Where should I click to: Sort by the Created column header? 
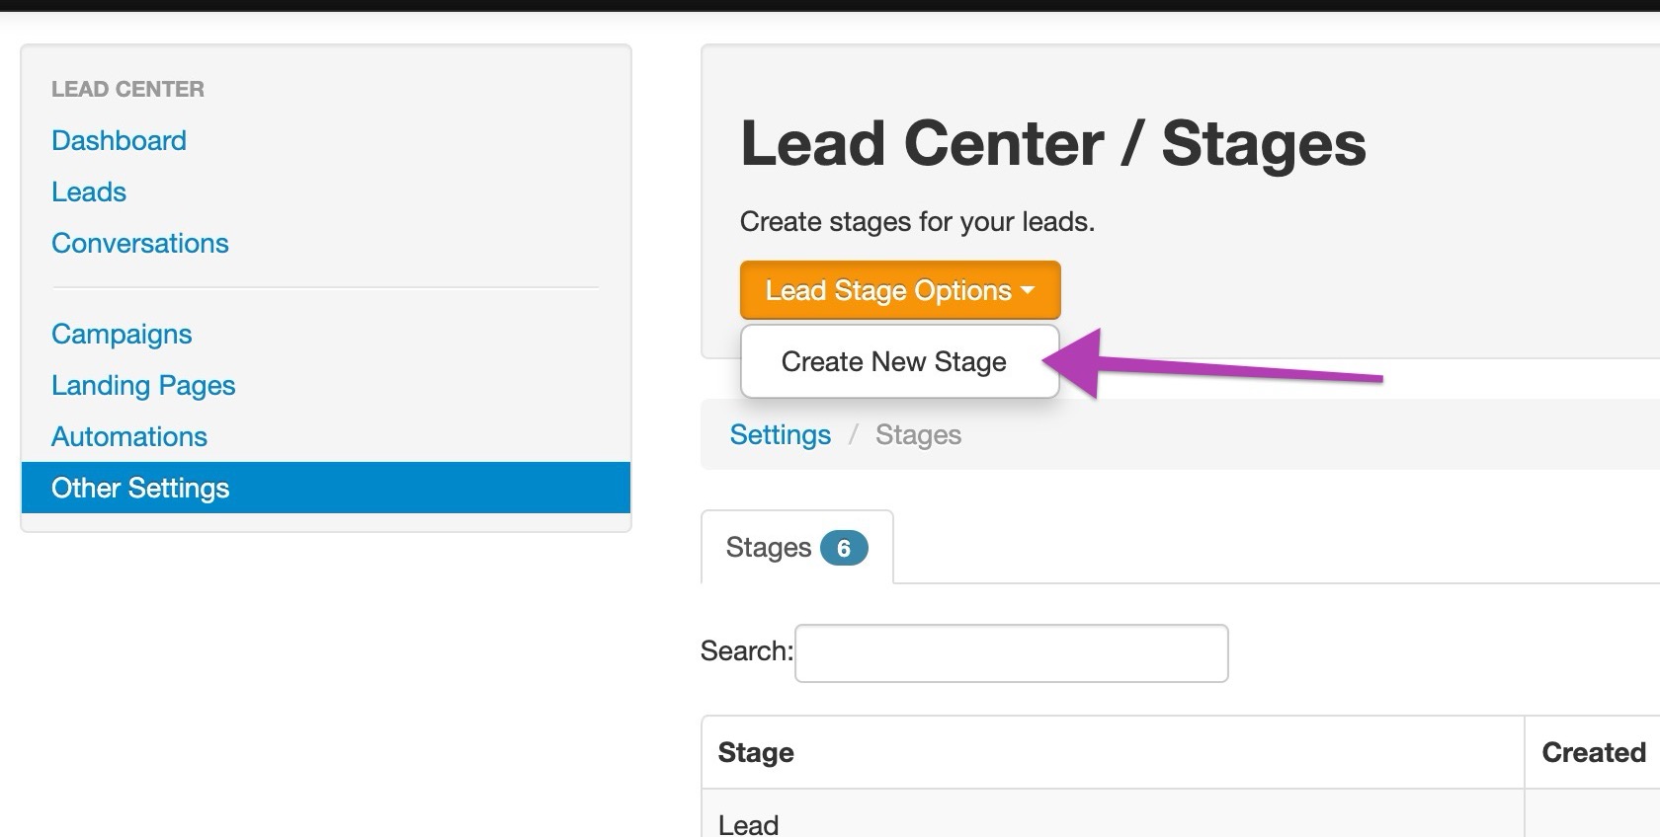pyautogui.click(x=1593, y=752)
